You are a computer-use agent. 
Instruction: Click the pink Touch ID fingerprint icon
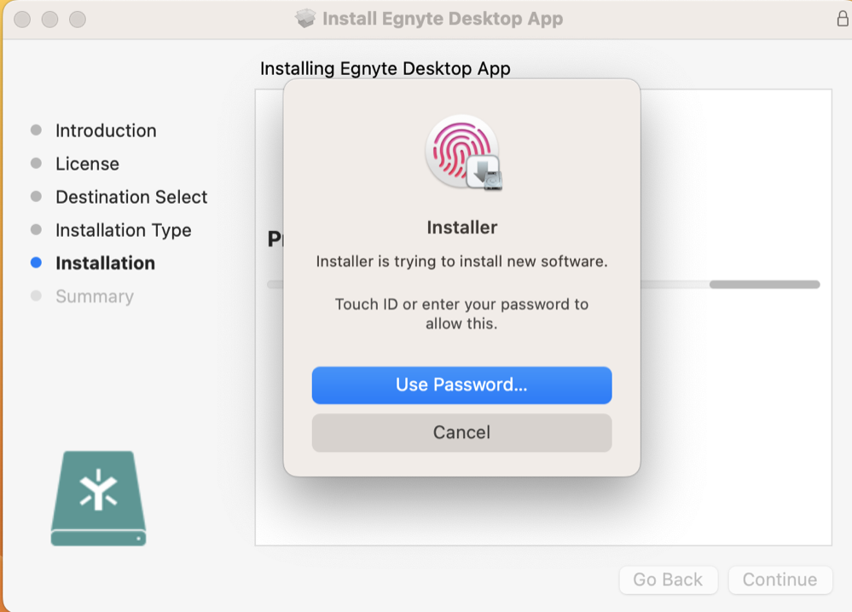pos(457,147)
